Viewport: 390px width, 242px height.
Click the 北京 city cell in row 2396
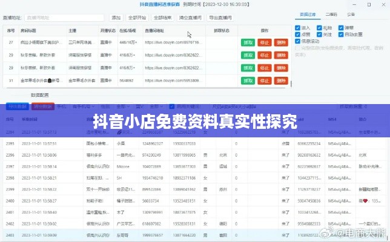223,155
